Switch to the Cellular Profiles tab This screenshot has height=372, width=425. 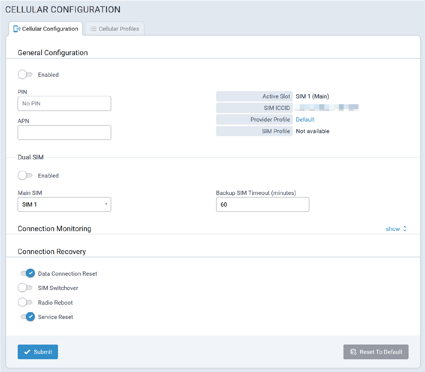[x=115, y=29]
